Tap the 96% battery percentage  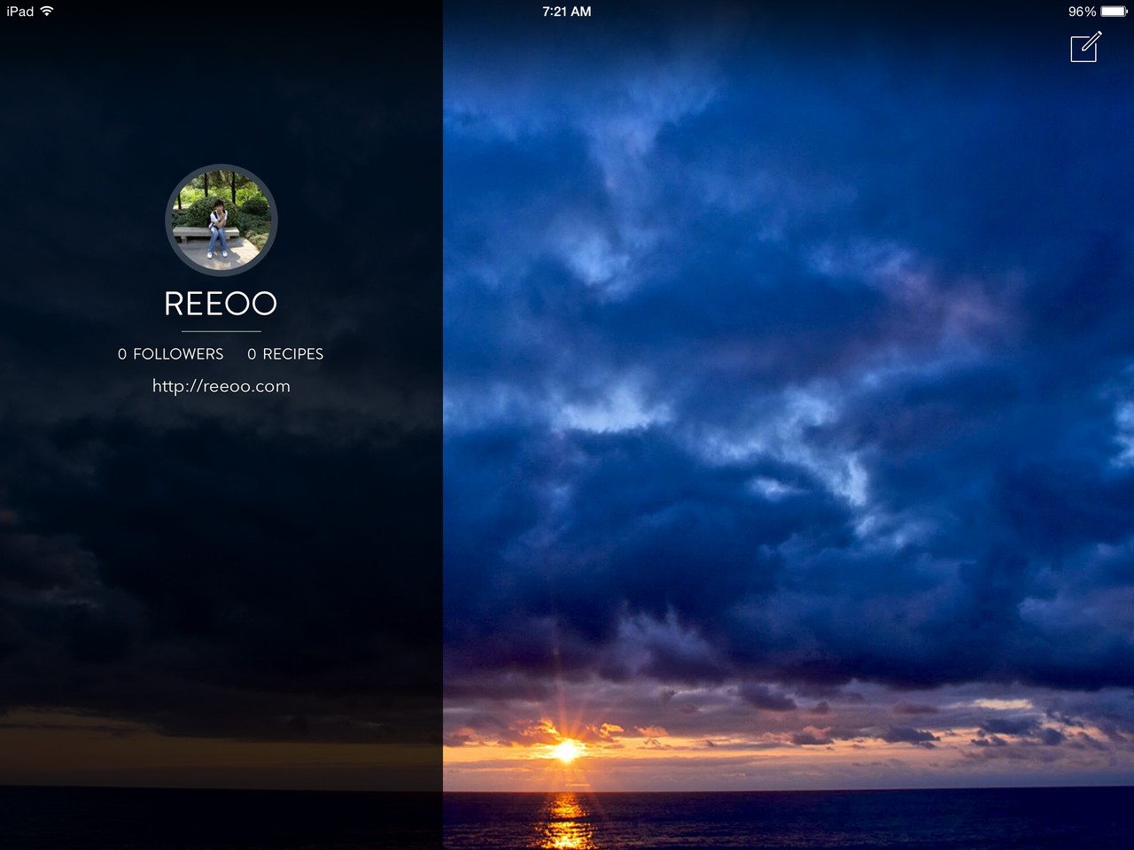(1082, 12)
